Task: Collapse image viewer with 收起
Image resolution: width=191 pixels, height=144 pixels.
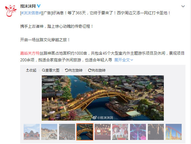Action: pos(31,70)
